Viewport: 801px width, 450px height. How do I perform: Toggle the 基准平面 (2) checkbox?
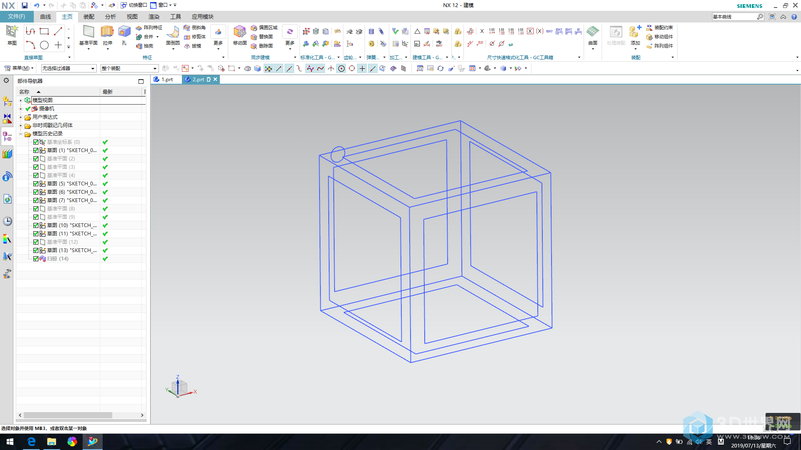(x=36, y=159)
